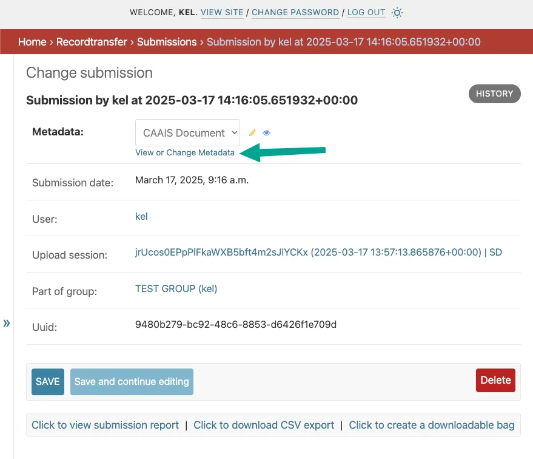The height and width of the screenshot is (459, 533).
Task: Open View or Change Metadata link
Action: tap(185, 152)
